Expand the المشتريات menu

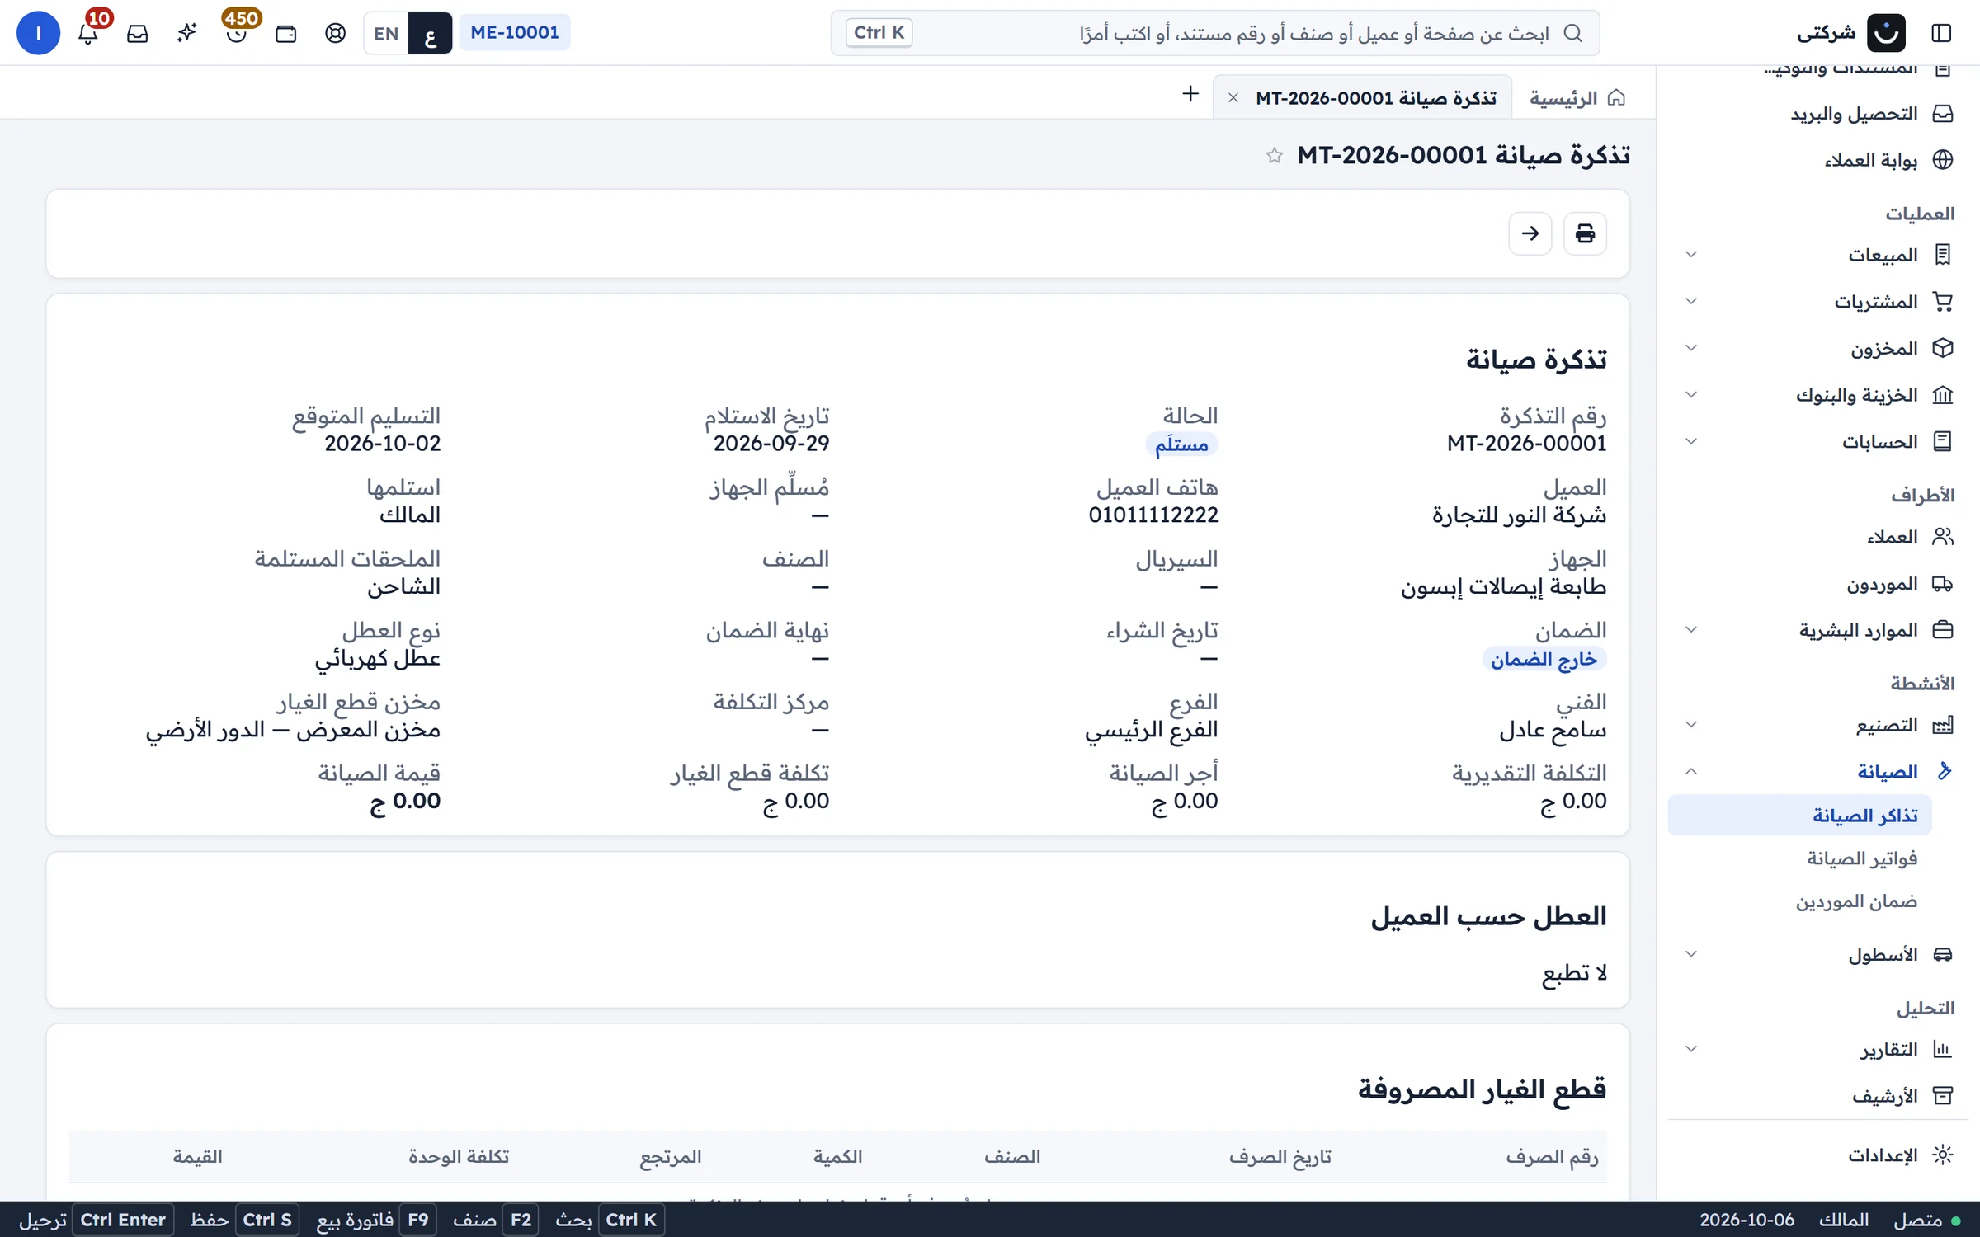click(x=1817, y=302)
